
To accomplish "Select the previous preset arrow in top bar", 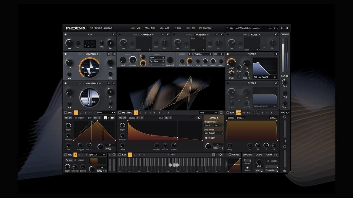I will (x=274, y=28).
